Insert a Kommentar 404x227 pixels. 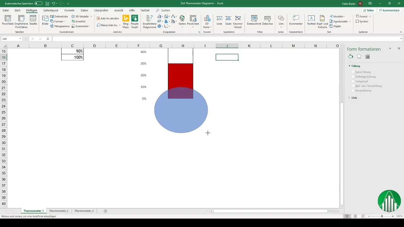[296, 20]
